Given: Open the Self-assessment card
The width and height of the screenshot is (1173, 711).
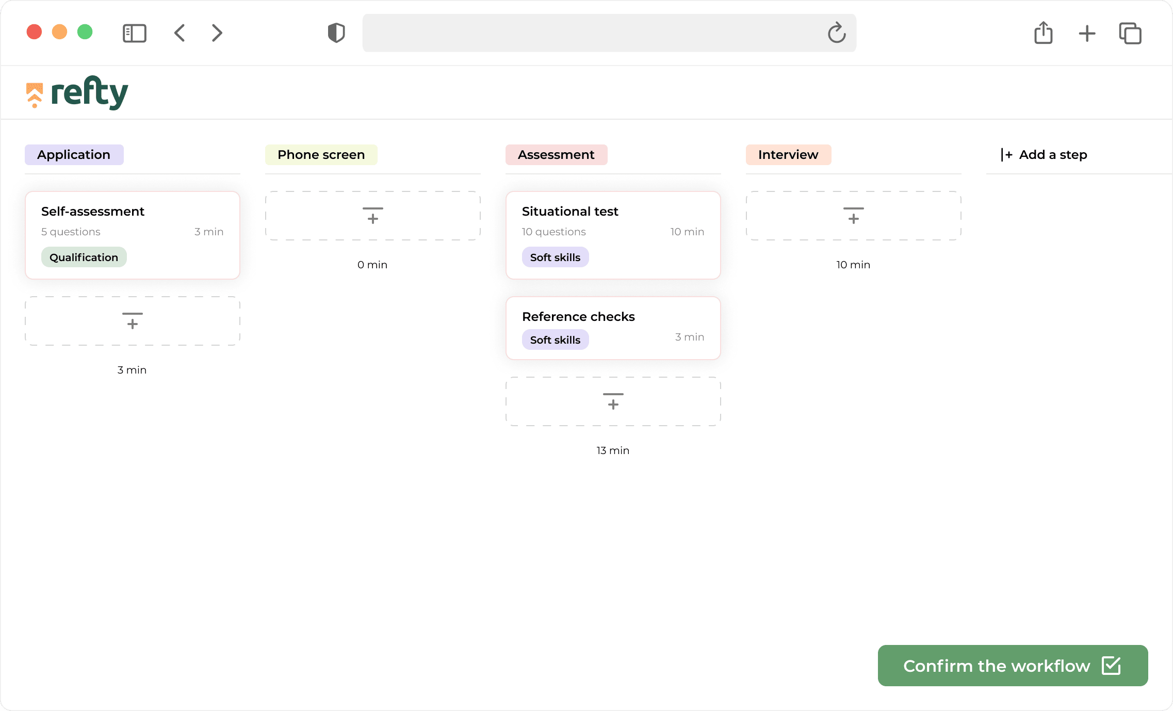Looking at the screenshot, I should (x=133, y=235).
